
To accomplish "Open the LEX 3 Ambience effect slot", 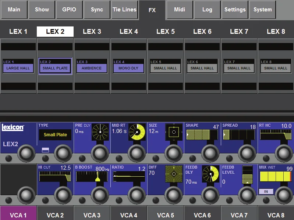I will [92, 66].
